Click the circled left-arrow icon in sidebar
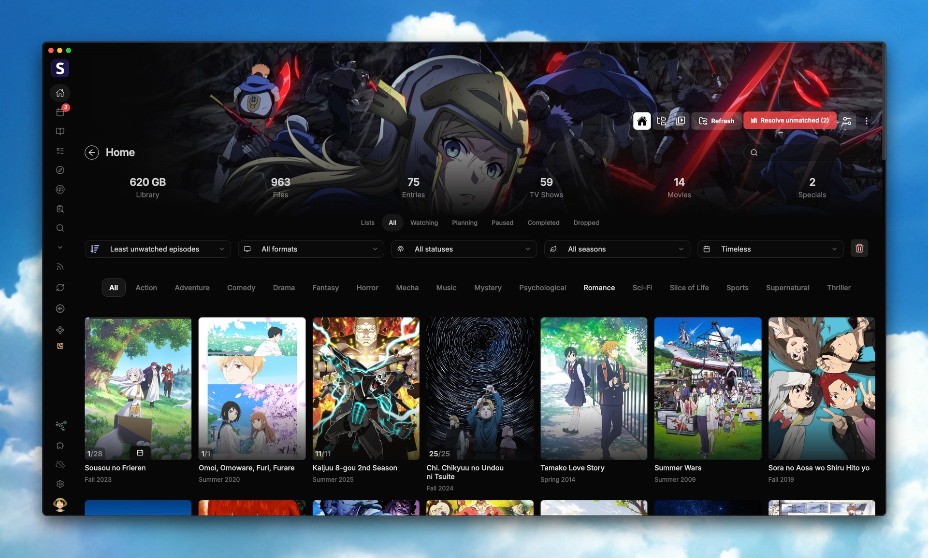 [x=60, y=308]
